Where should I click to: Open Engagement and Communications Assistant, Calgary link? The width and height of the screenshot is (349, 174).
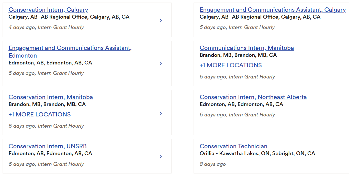[x=273, y=10]
